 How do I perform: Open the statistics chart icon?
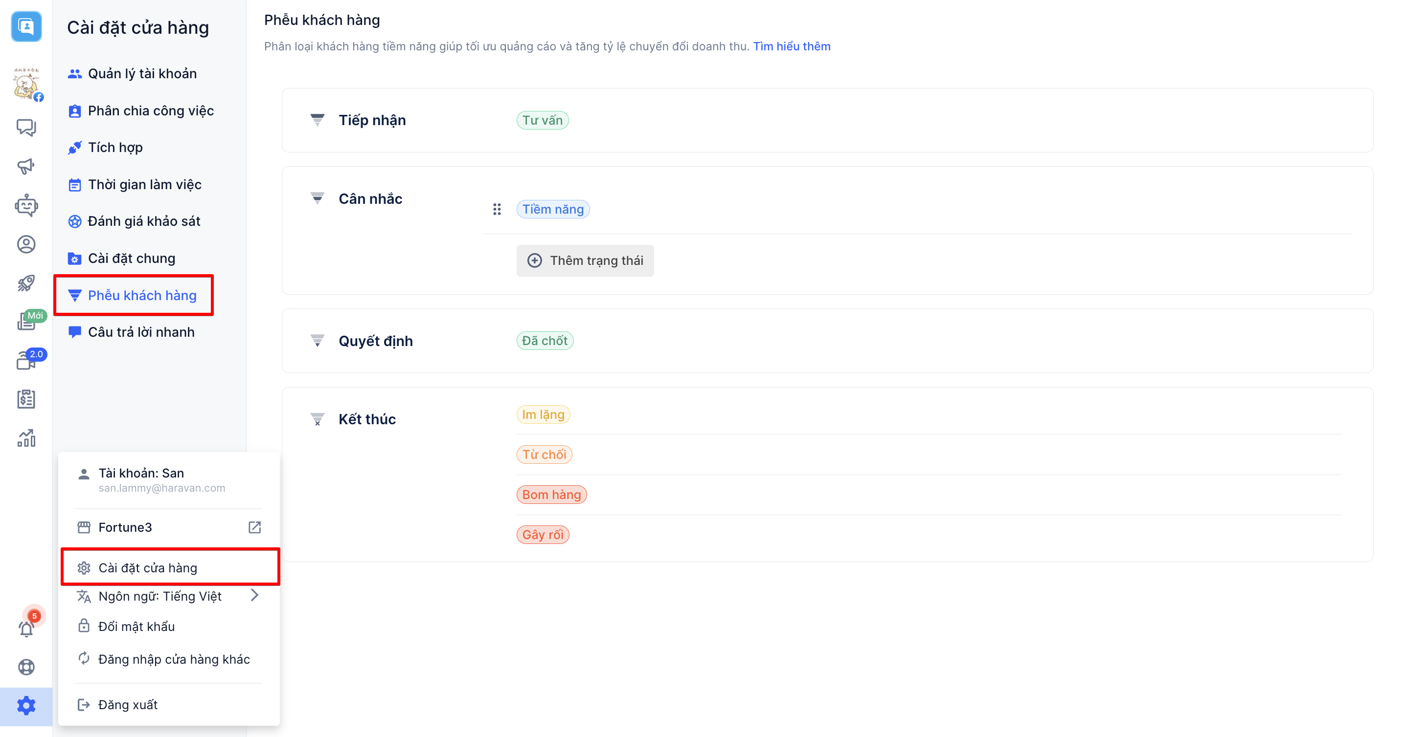[x=26, y=438]
